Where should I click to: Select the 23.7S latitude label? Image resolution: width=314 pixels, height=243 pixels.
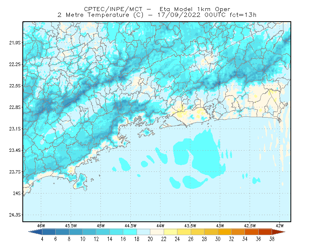tap(15, 172)
